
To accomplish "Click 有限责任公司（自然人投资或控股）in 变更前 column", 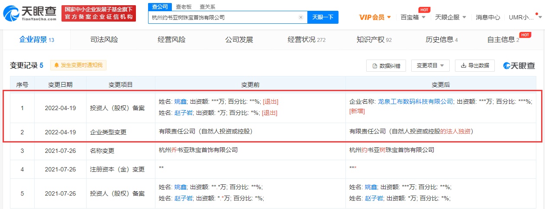I will 206,131.
